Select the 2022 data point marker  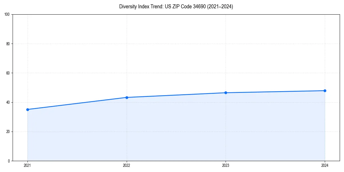pyautogui.click(x=126, y=97)
